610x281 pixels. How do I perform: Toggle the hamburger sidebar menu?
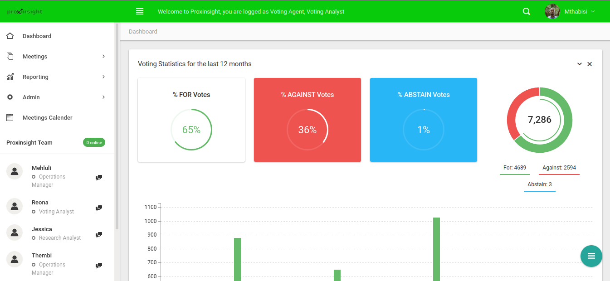click(x=140, y=11)
